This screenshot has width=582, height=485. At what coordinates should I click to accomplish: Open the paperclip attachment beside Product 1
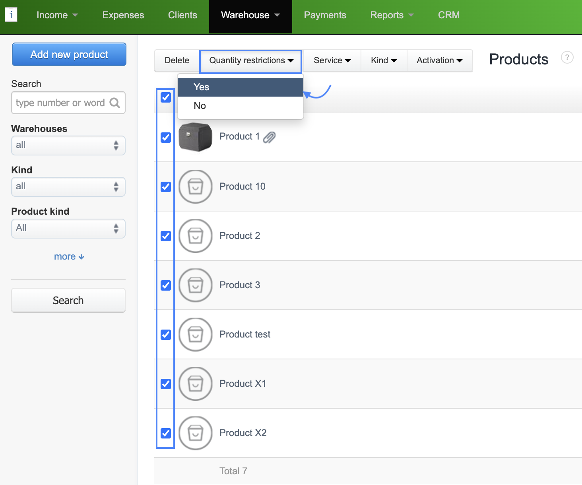pos(269,137)
